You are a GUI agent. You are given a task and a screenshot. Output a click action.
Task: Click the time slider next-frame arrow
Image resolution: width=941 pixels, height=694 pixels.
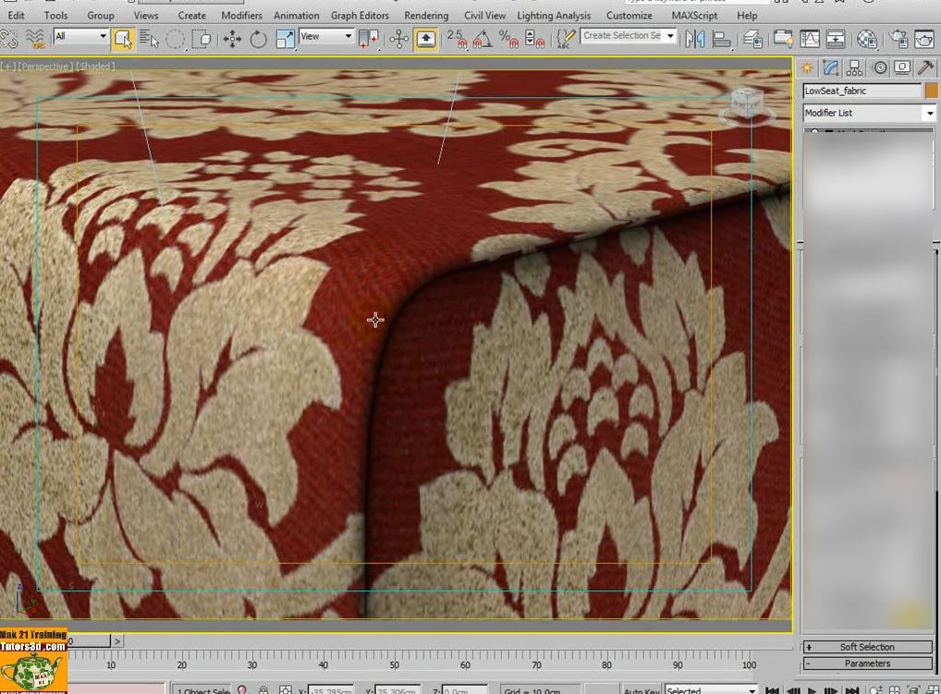pos(117,641)
